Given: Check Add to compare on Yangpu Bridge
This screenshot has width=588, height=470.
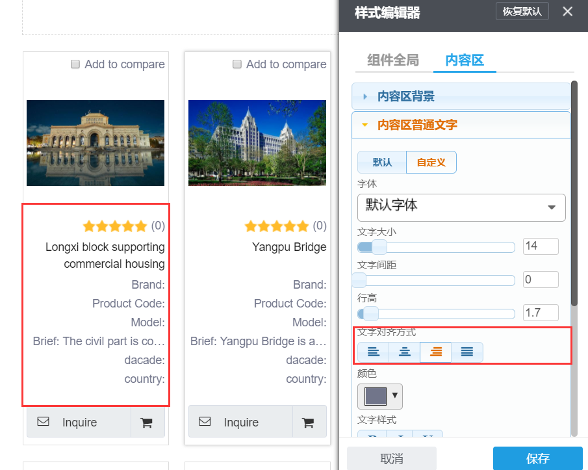Looking at the screenshot, I should tap(236, 64).
